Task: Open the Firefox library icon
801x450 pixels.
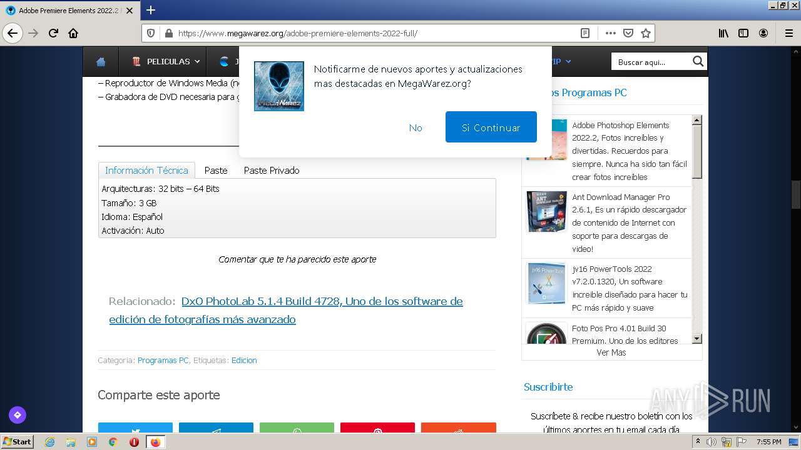Action: point(723,33)
